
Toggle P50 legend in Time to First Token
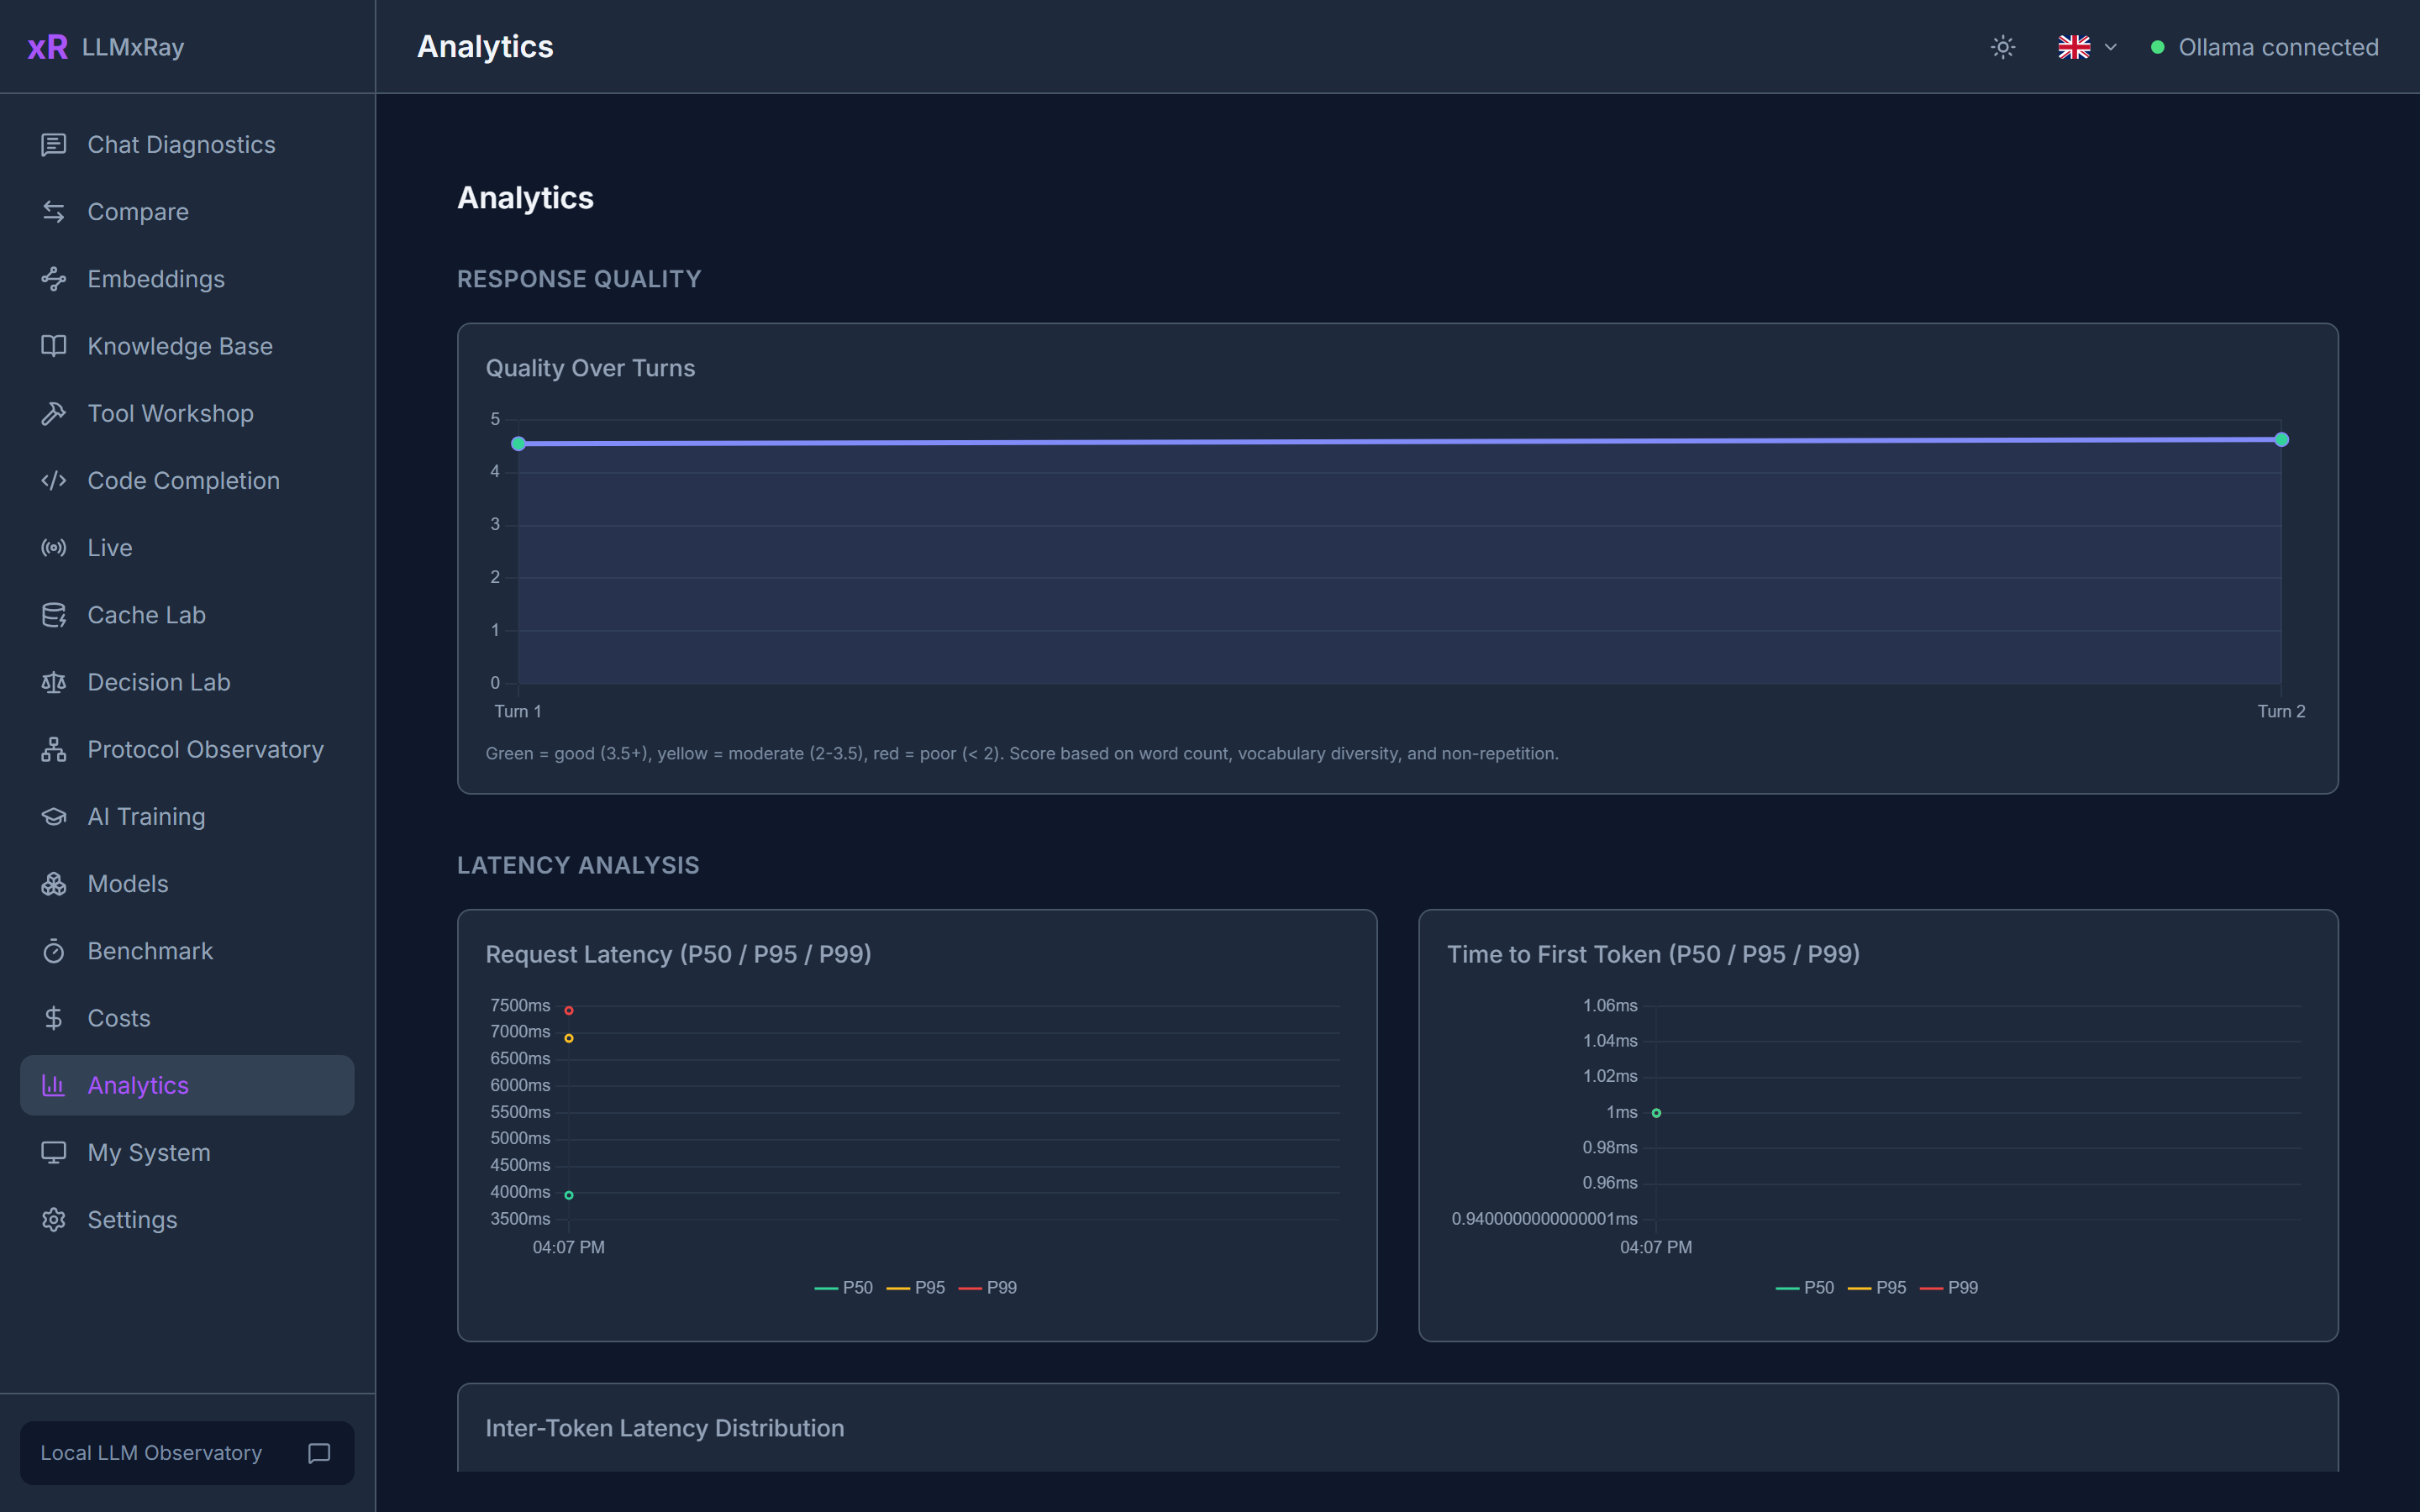coord(1804,1288)
